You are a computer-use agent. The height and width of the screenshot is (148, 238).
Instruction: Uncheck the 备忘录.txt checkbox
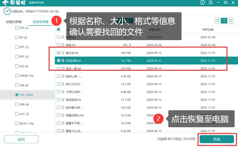58,53
